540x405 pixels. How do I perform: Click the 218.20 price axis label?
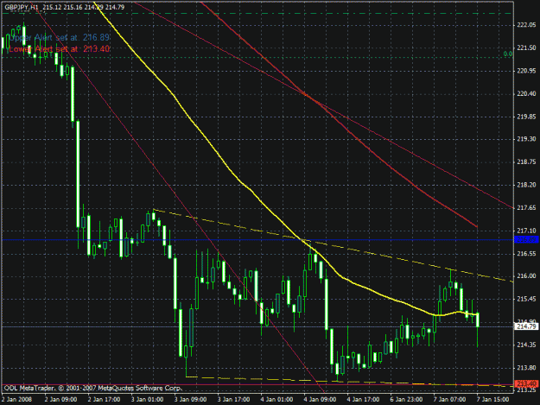coord(526,185)
